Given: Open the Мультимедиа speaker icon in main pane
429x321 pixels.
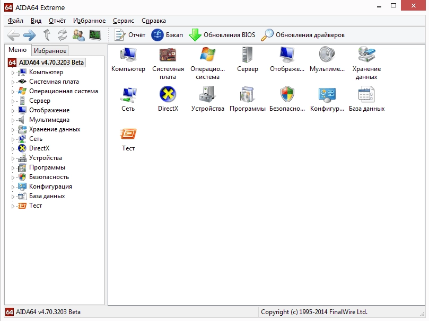Looking at the screenshot, I should [x=327, y=55].
